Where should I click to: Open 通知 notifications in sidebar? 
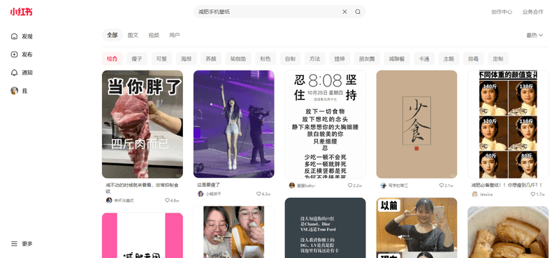click(x=22, y=73)
